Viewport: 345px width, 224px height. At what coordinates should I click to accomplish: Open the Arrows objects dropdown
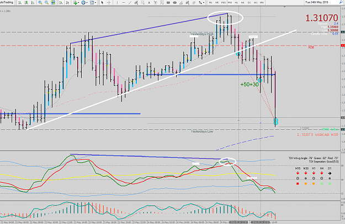click(x=201, y=3)
